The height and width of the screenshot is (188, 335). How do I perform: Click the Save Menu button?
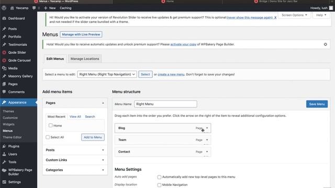[x=317, y=104]
